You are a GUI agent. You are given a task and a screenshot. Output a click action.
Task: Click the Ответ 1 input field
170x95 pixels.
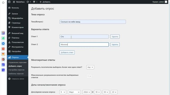[x=84, y=37]
